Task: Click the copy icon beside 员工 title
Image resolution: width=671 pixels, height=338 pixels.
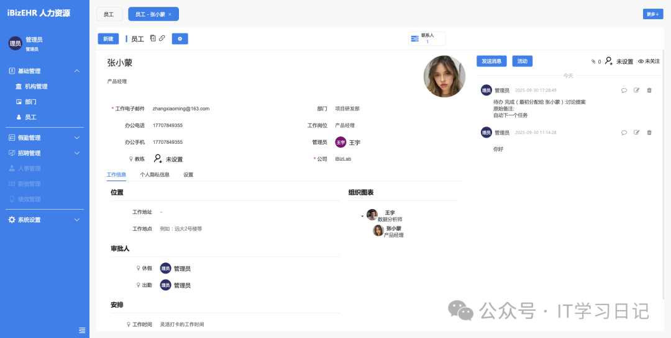Action: (x=153, y=38)
